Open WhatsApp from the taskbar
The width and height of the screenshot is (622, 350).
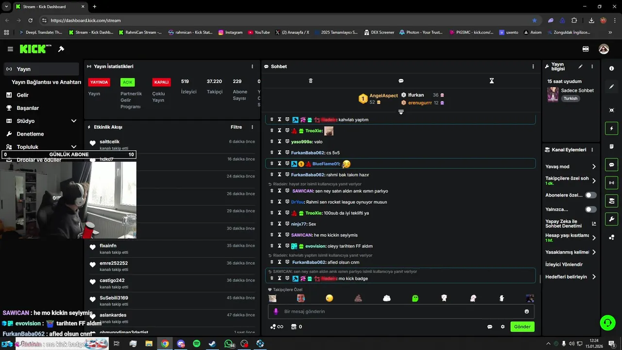(x=228, y=344)
